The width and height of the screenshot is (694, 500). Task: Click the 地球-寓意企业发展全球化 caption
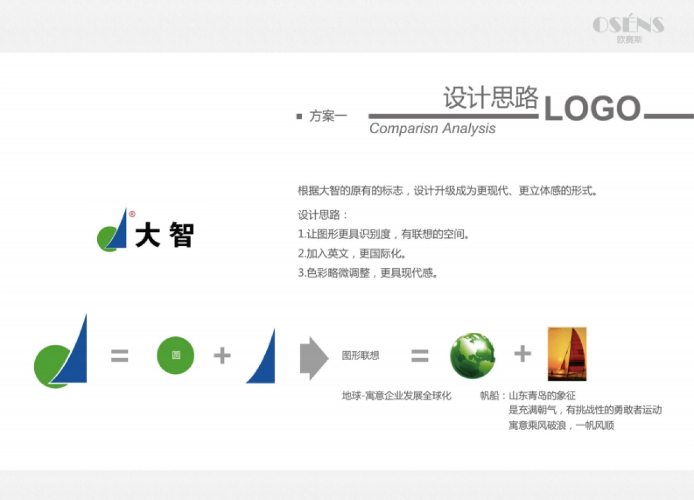tap(398, 396)
